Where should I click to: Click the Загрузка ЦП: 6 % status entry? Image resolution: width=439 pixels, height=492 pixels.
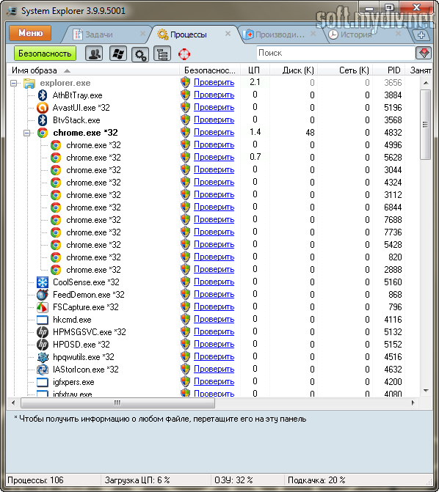[137, 480]
